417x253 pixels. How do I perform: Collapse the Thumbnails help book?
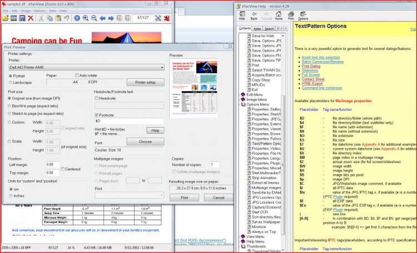point(243,246)
